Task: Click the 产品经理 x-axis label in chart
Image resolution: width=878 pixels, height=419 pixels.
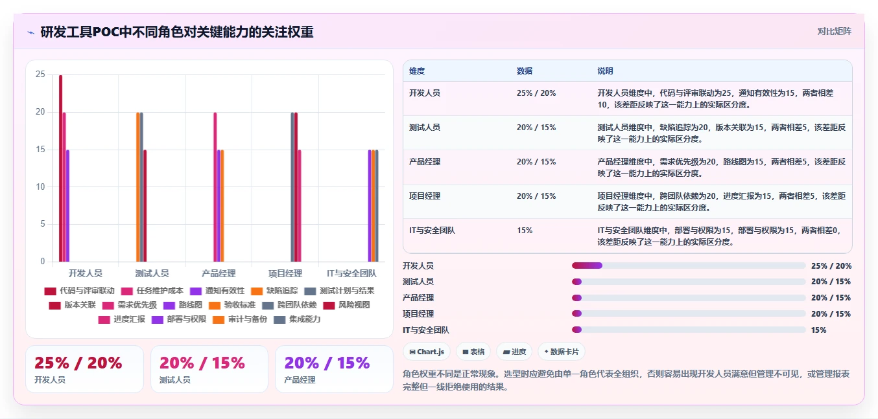Action: point(219,273)
